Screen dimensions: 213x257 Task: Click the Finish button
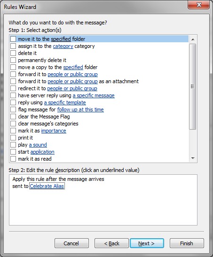(x=187, y=243)
